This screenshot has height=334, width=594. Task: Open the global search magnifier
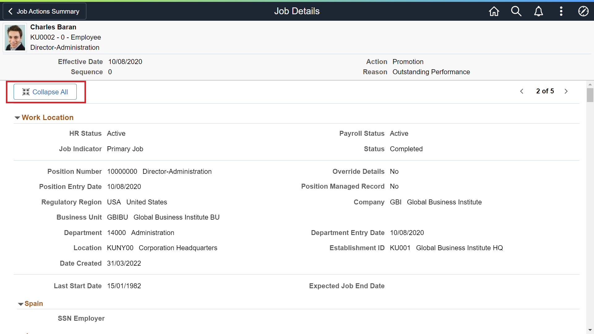tap(516, 11)
